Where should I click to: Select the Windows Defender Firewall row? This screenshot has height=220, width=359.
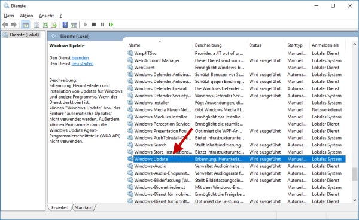[x=236, y=88]
